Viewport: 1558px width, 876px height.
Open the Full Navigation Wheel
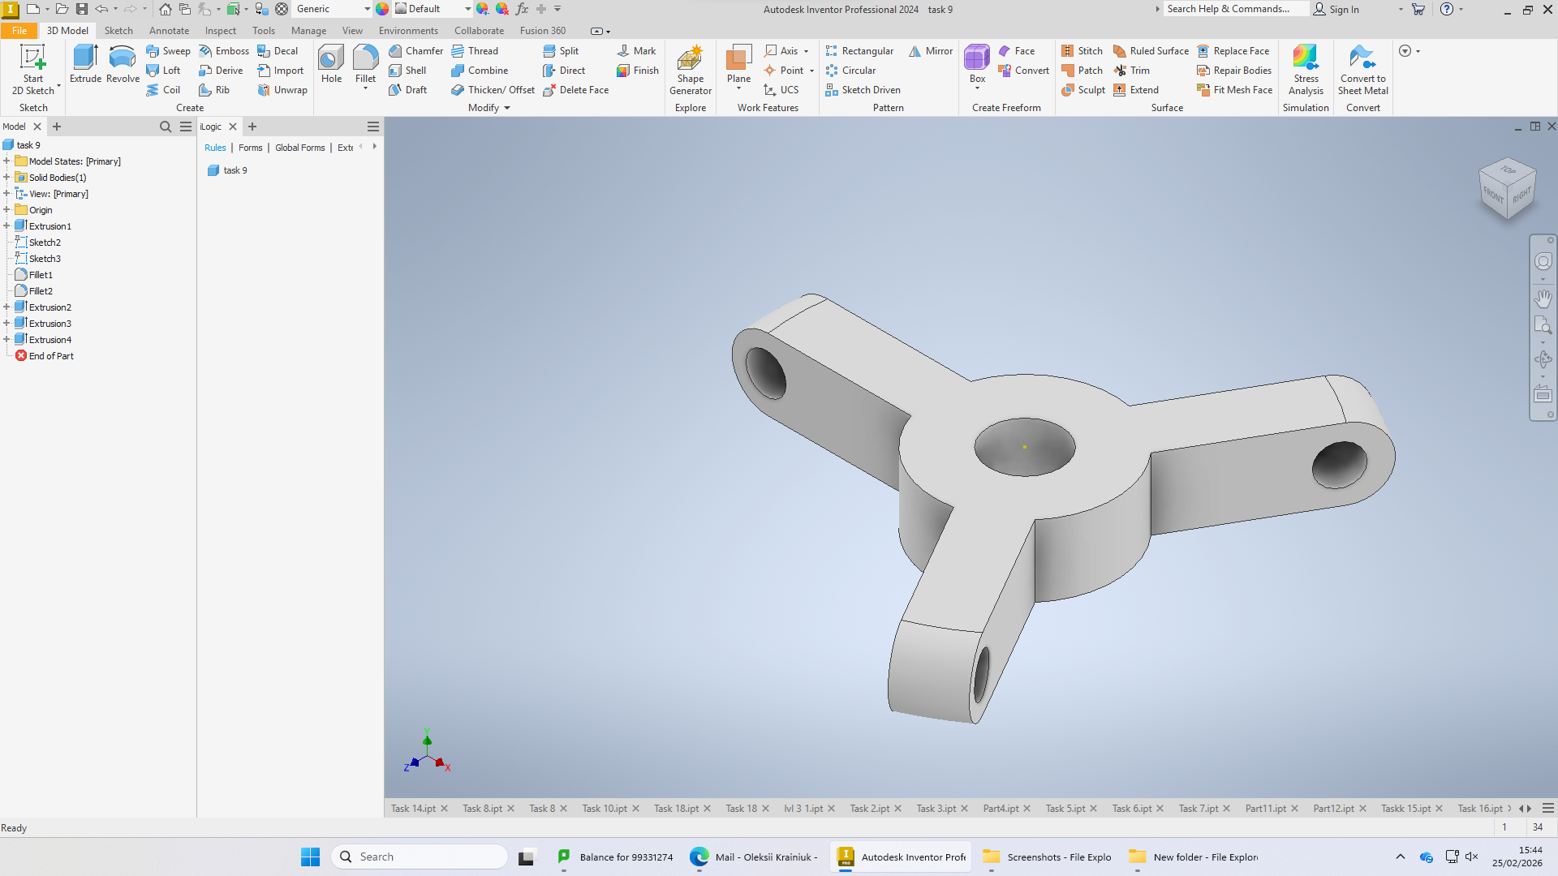1543,261
